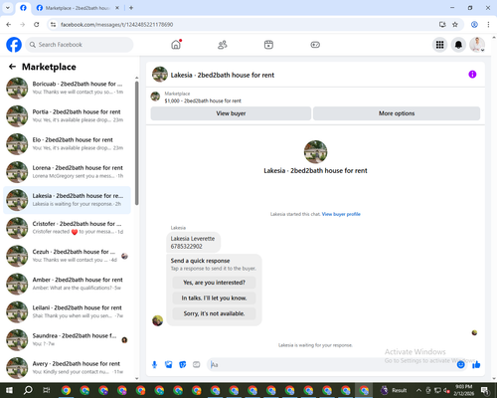Open the notifications bell
497x398 pixels.
458,45
